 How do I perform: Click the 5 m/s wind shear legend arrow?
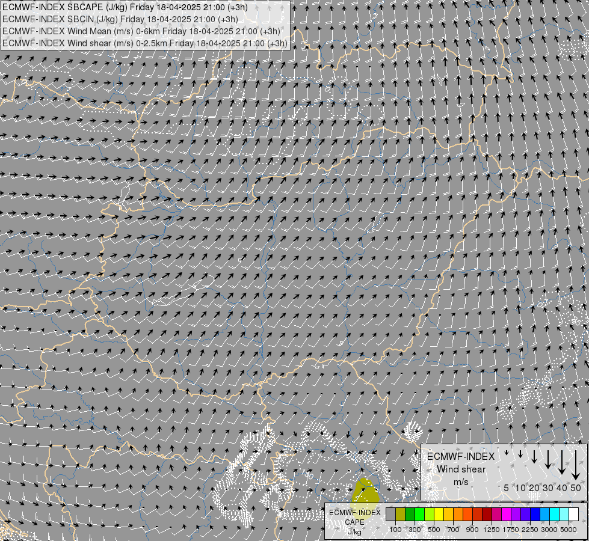coord(507,453)
